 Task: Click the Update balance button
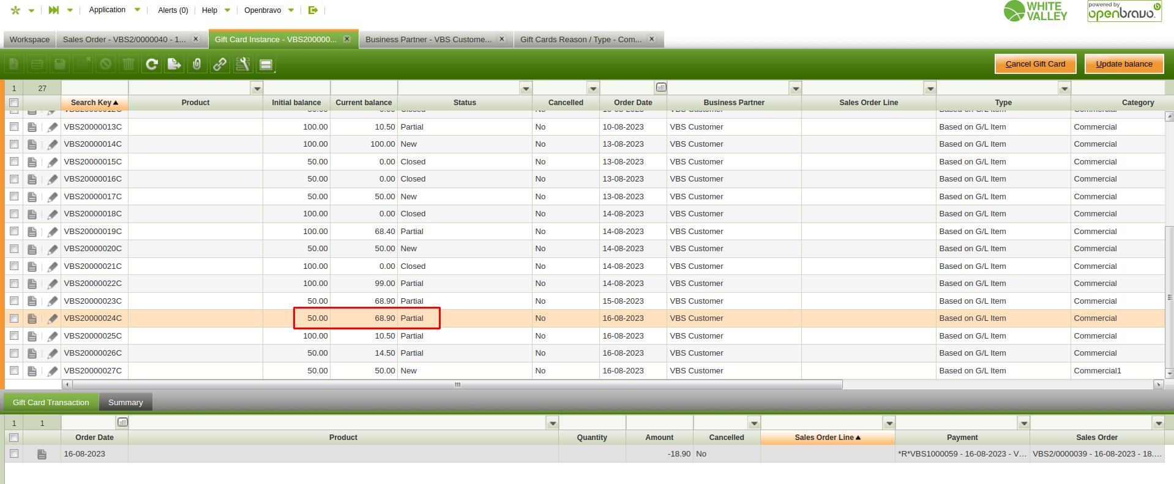1124,64
